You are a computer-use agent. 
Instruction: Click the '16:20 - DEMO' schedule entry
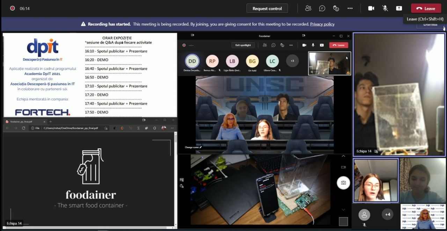pos(96,60)
